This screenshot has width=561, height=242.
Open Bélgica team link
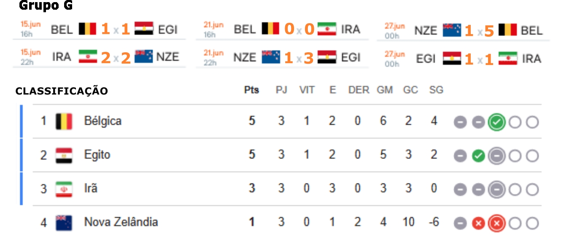tap(103, 121)
